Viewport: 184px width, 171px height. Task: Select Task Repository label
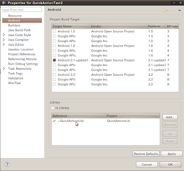pyautogui.click(x=20, y=68)
